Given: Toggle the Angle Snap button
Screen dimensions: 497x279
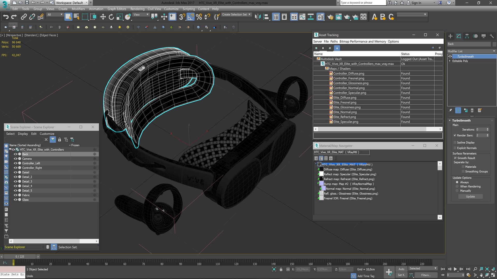Looking at the screenshot, I should click(191, 17).
